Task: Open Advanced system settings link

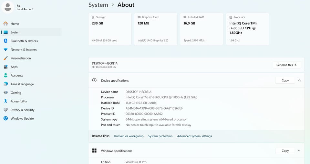Action: (x=194, y=136)
